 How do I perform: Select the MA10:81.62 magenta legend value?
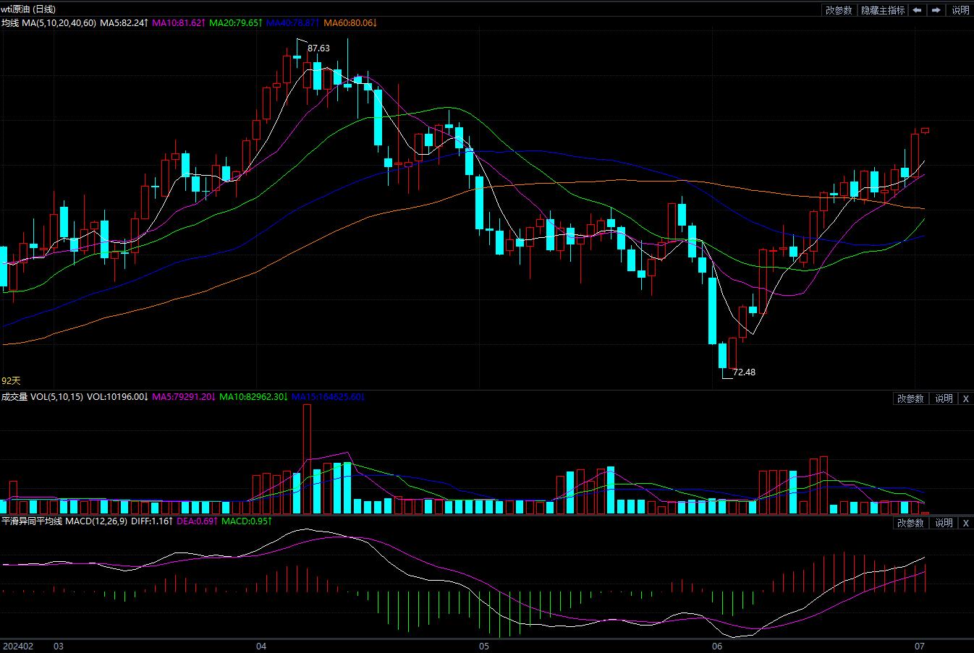point(178,23)
